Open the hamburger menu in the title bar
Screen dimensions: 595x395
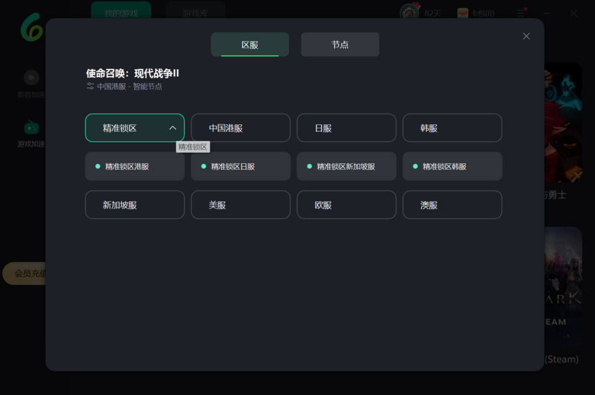(x=521, y=13)
